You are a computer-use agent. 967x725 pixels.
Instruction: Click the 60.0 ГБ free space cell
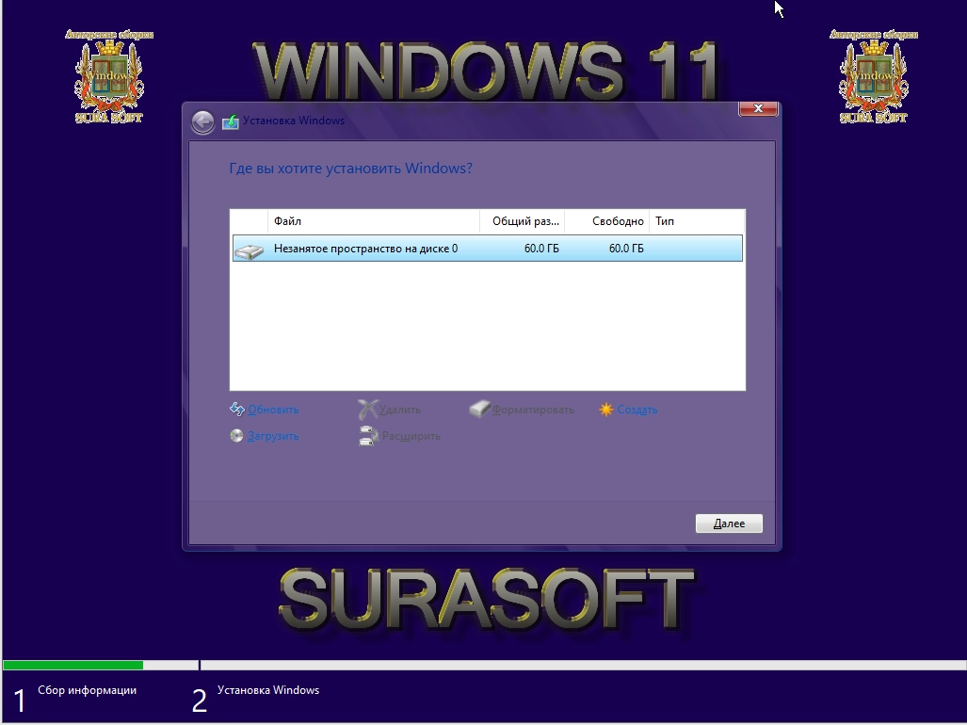[x=626, y=249]
